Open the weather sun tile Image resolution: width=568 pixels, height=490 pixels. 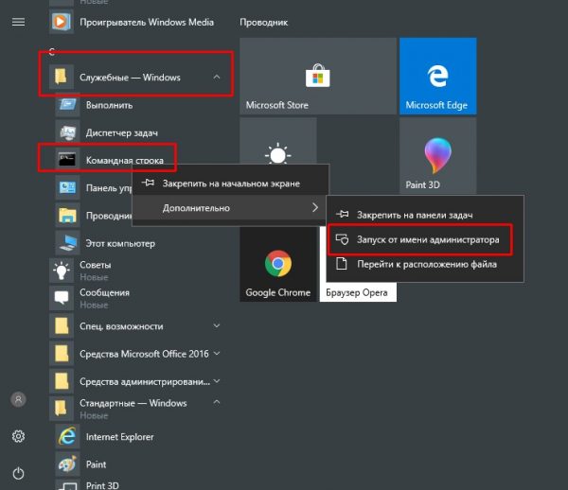[278, 141]
